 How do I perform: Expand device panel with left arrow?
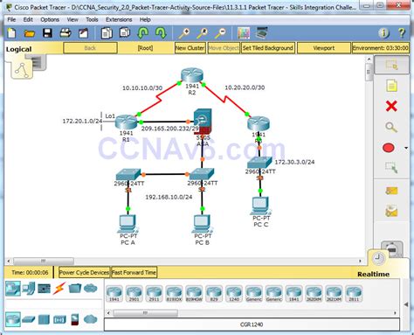click(x=406, y=304)
